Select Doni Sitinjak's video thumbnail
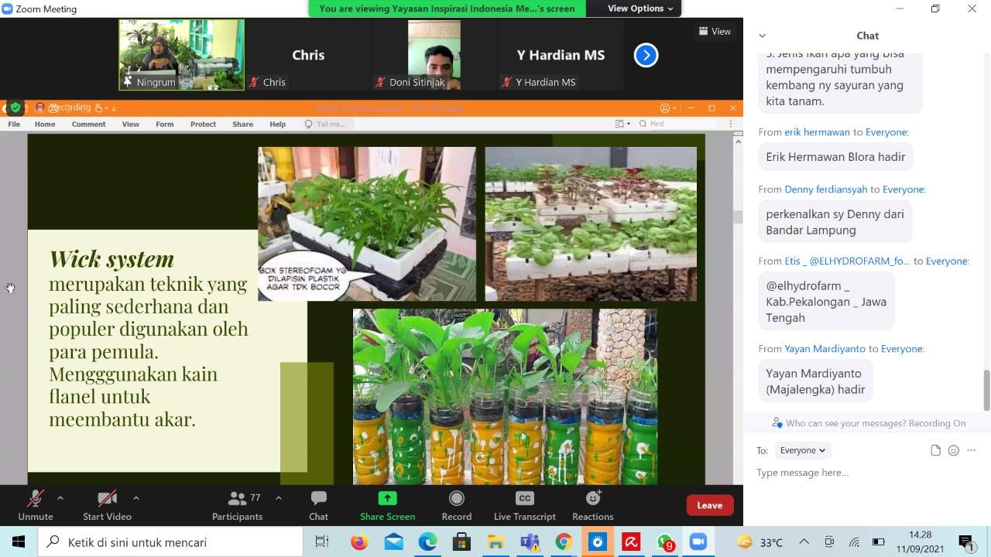991x557 pixels. [434, 55]
